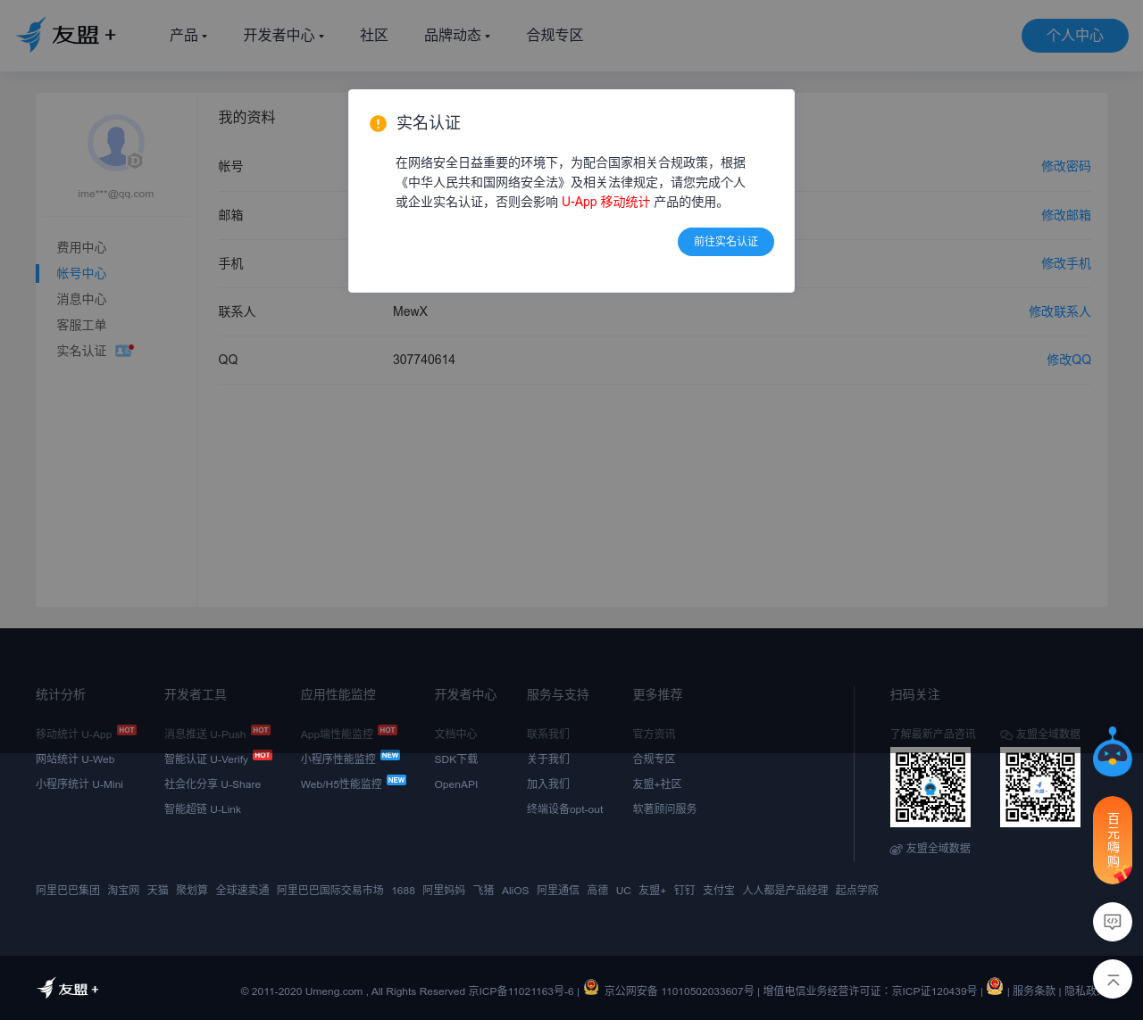Viewport: 1143px width, 1020px height.
Task: Expand the 开发者中心 dropdown menu
Action: point(284,35)
